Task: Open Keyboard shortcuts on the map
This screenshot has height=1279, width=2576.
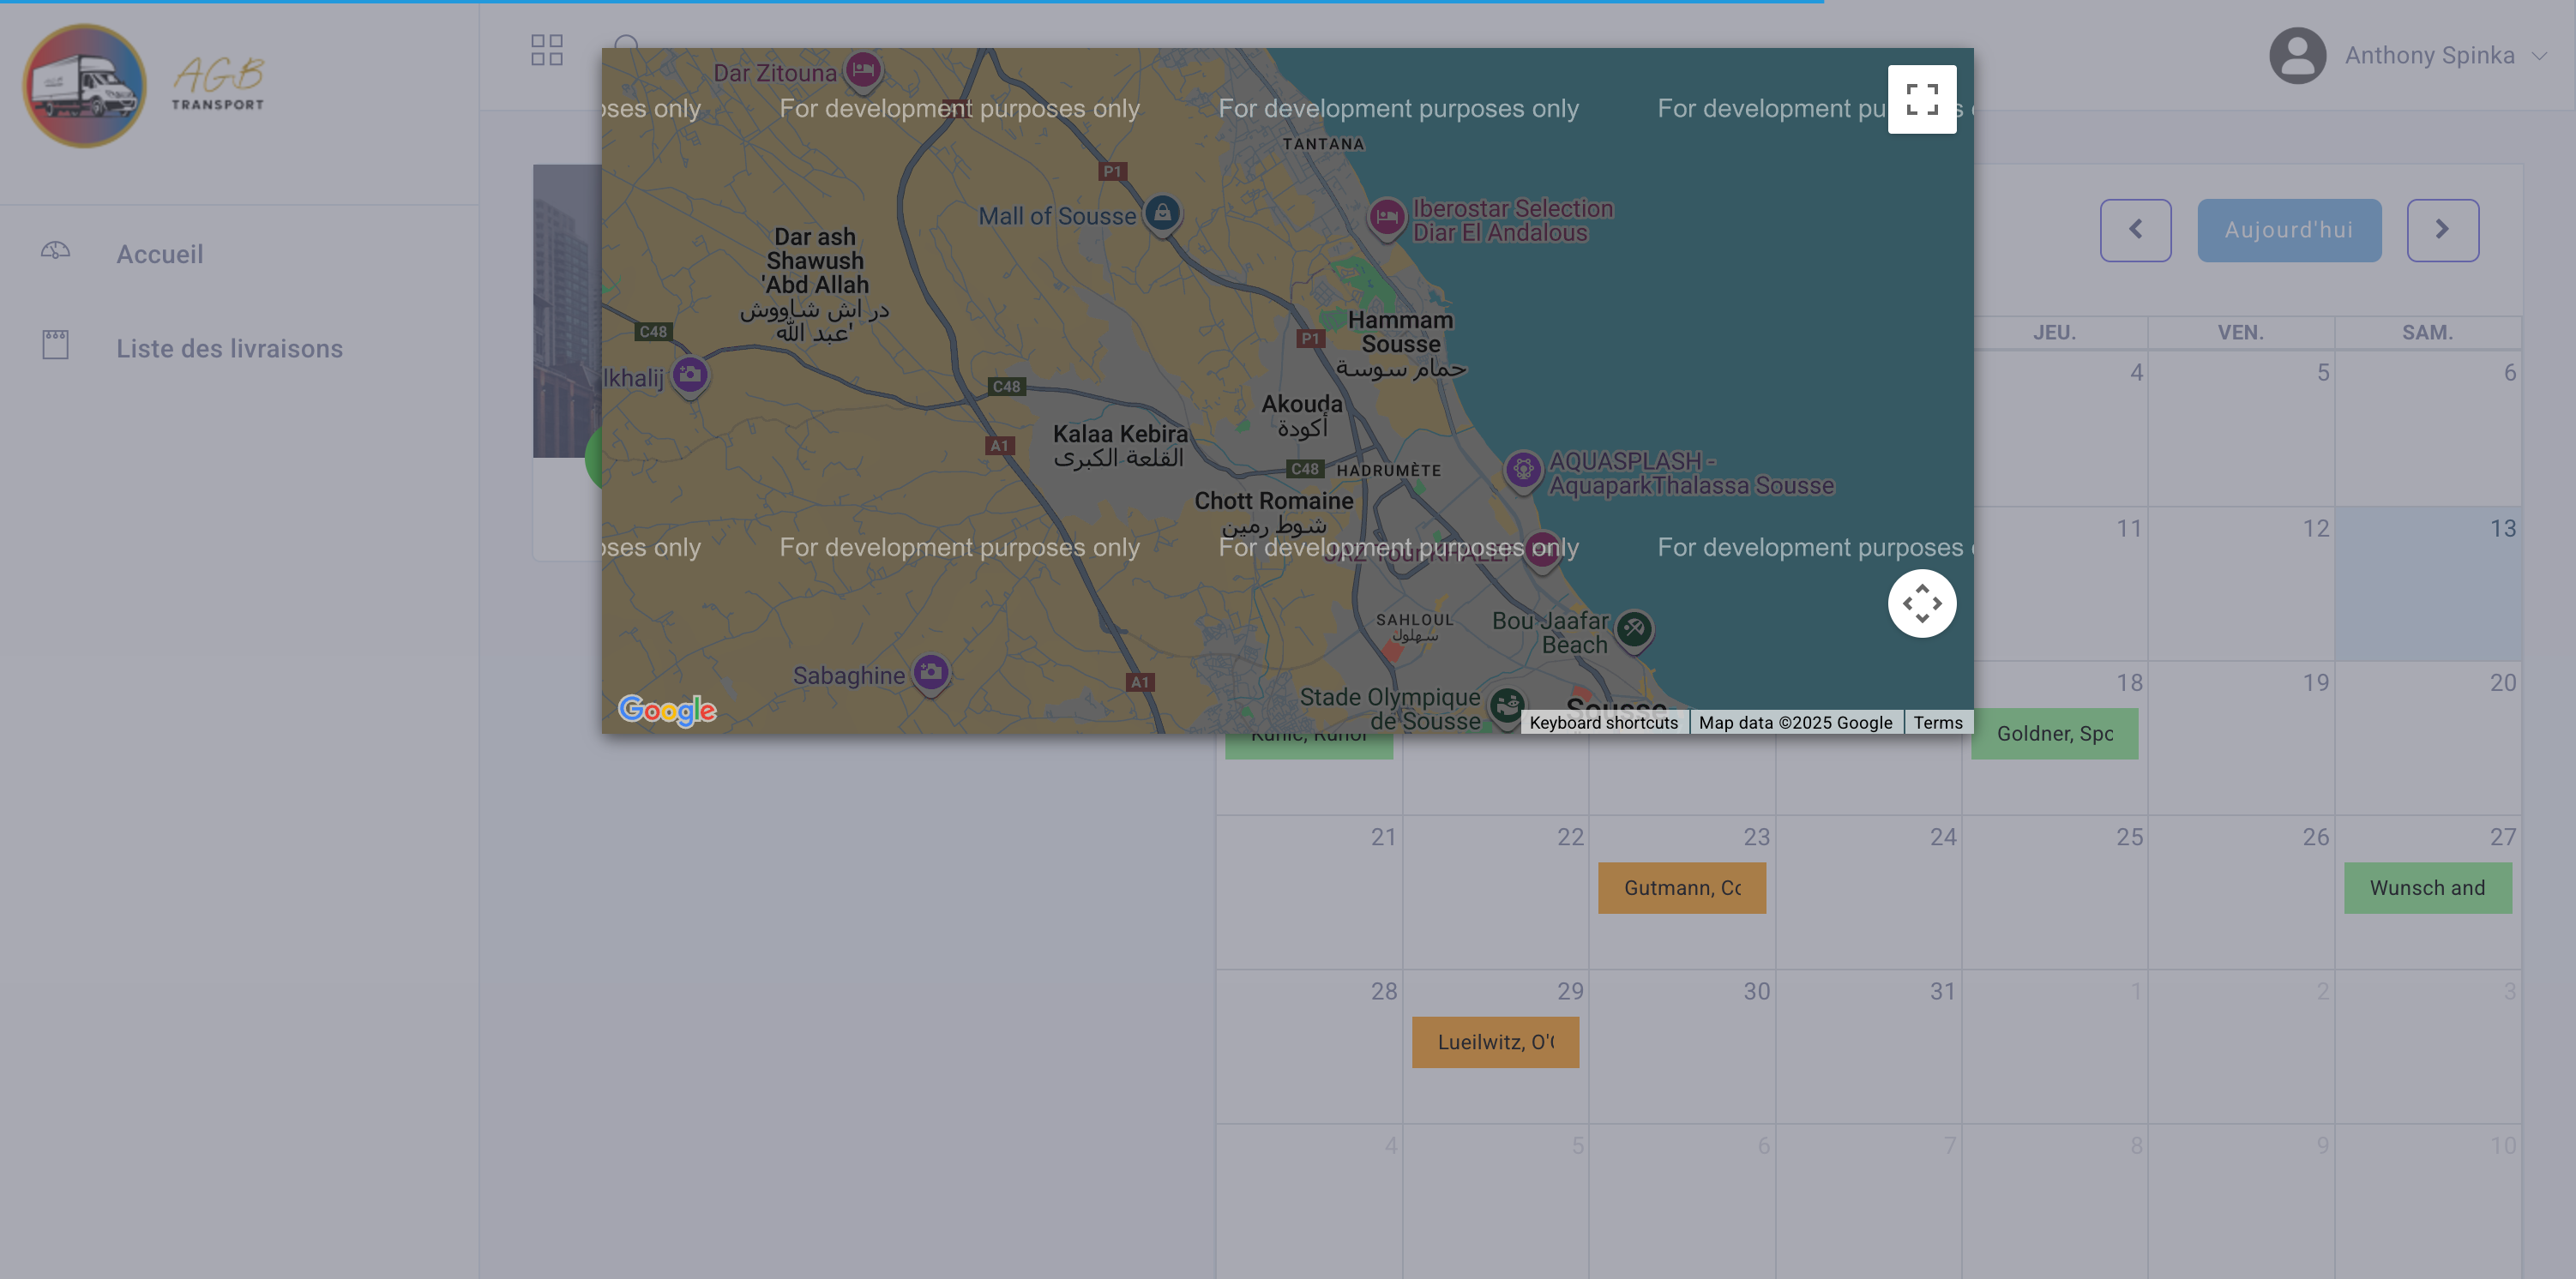Action: (x=1603, y=722)
